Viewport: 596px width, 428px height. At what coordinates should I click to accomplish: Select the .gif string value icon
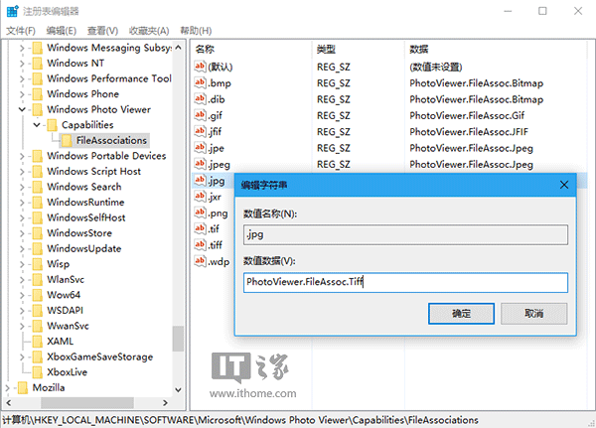tap(200, 115)
